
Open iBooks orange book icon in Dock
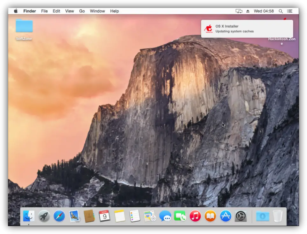point(210,216)
